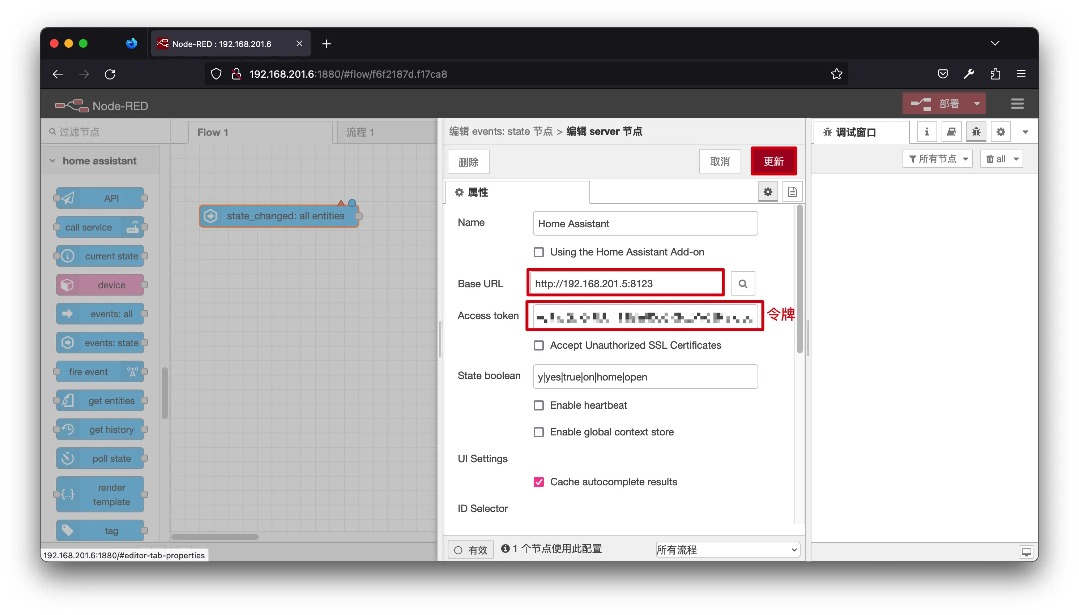The width and height of the screenshot is (1079, 615).
Task: Click the 取消 cancel button
Action: click(x=720, y=162)
